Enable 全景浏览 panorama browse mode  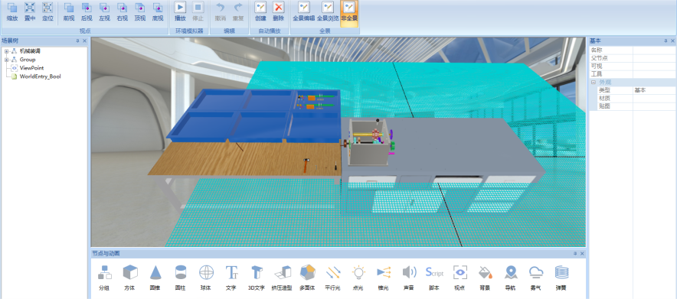328,12
